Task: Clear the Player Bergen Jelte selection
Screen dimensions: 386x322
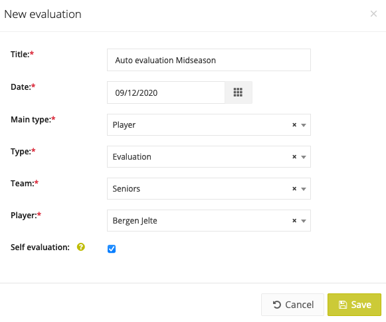Action: pos(294,221)
